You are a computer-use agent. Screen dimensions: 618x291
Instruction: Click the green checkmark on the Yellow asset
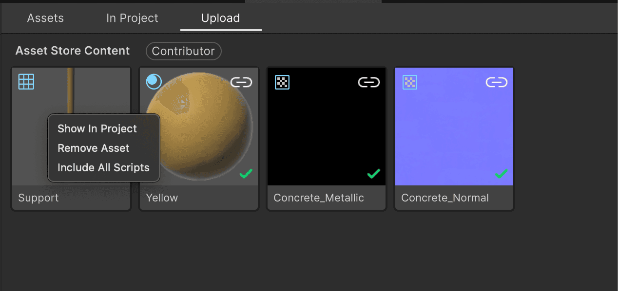point(246,174)
